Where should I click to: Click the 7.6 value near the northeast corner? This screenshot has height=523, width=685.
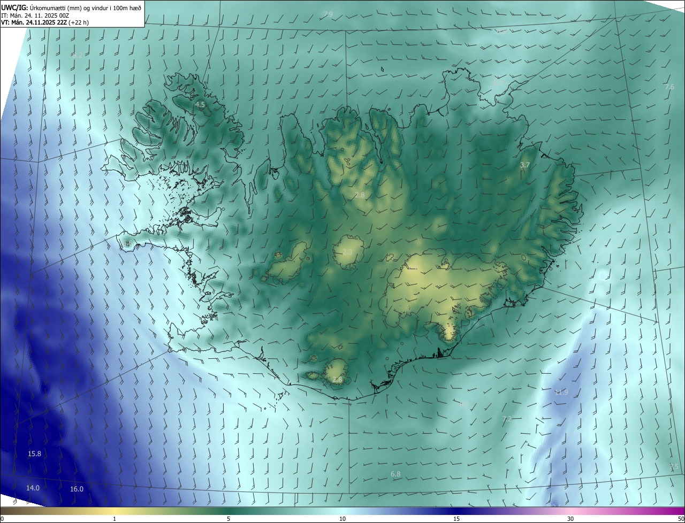coord(669,87)
